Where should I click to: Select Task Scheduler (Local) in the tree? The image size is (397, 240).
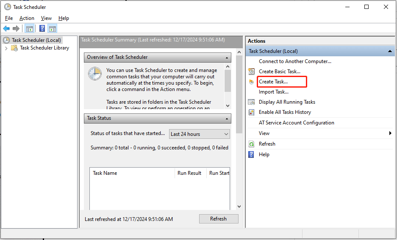coord(36,40)
